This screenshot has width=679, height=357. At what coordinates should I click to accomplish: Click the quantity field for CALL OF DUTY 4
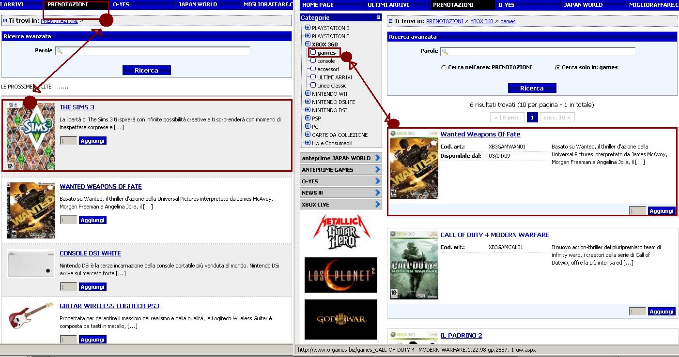[x=637, y=312]
